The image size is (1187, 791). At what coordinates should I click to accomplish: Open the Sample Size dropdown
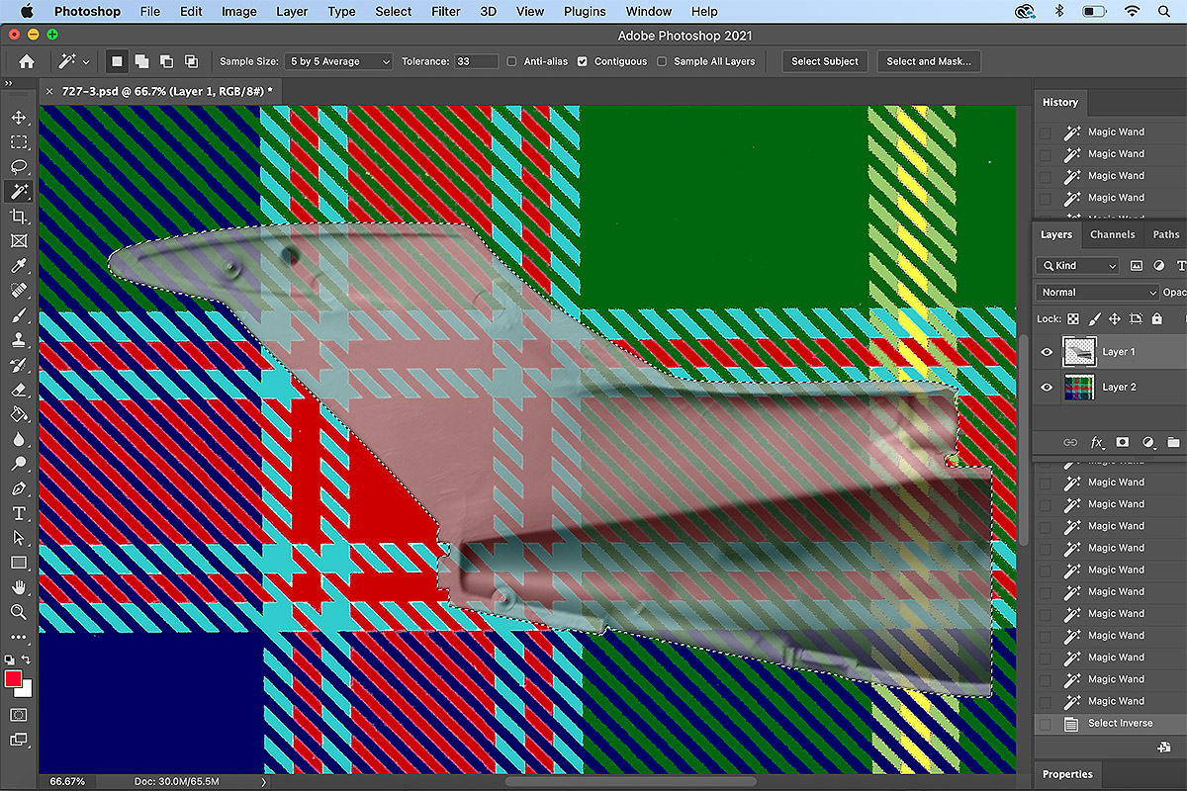pos(338,61)
